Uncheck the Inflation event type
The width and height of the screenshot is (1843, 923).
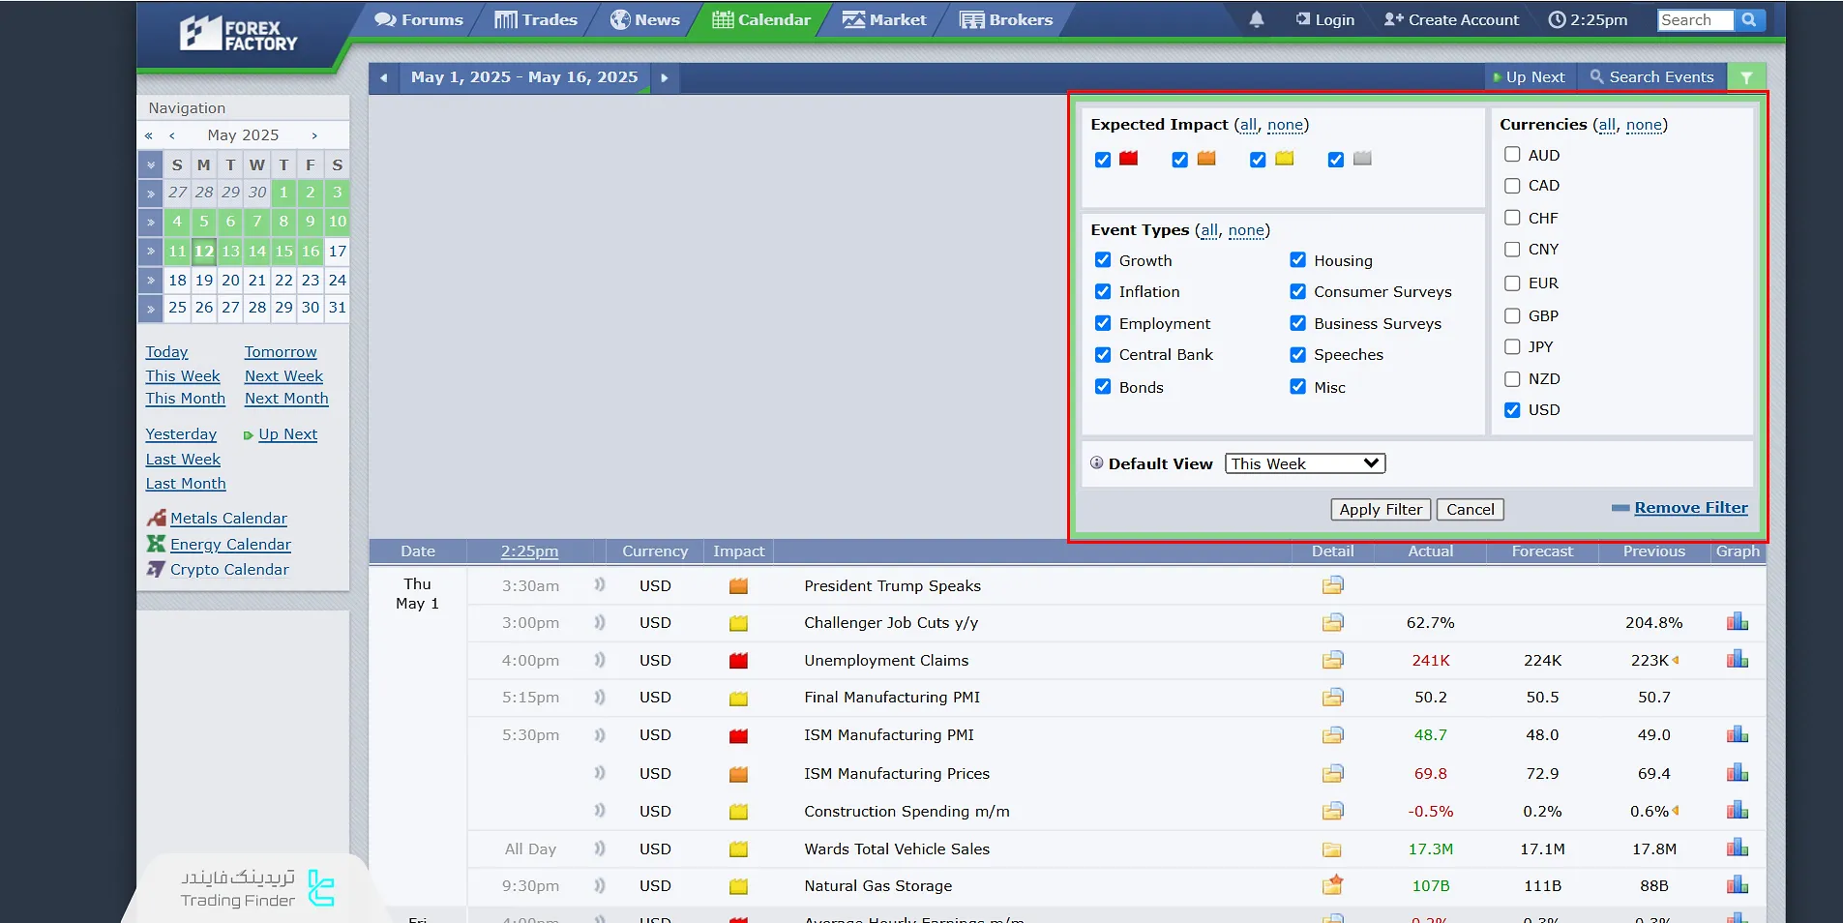[1103, 292]
